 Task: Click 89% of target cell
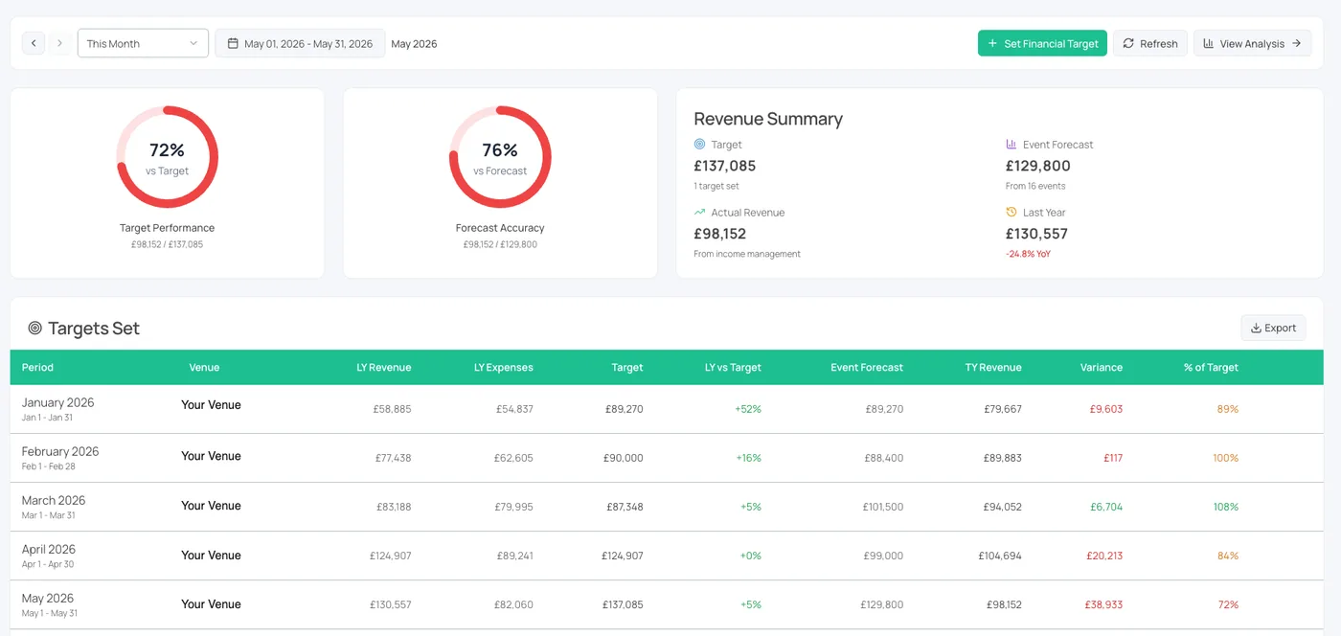pyautogui.click(x=1228, y=409)
